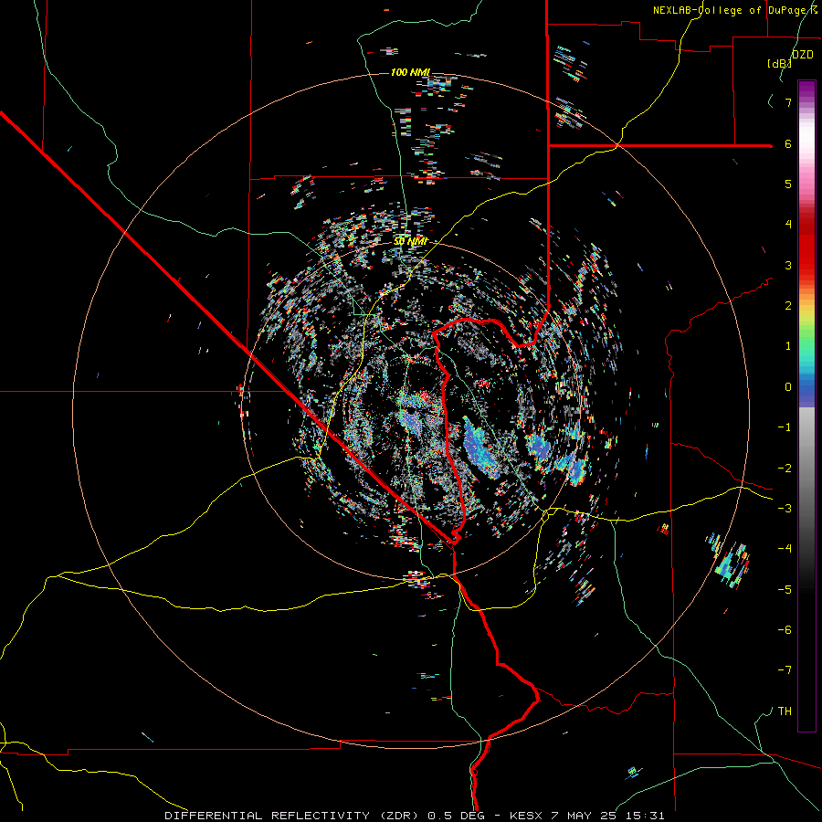Click the (ZDR) abbreviation in caption
The width and height of the screenshot is (822, 822).
coord(397,816)
